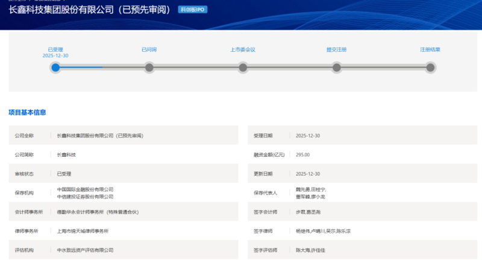482x260 pixels.
Task: Select the 提交注册 stage label
Action: coord(336,49)
